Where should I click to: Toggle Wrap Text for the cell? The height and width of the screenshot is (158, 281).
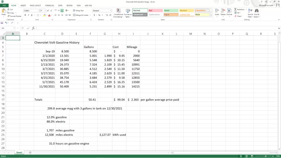coord(79,11)
